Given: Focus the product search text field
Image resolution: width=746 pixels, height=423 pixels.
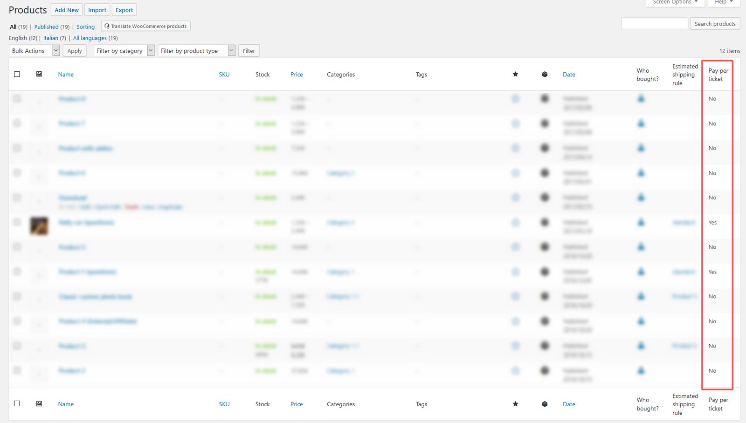Looking at the screenshot, I should [x=654, y=23].
